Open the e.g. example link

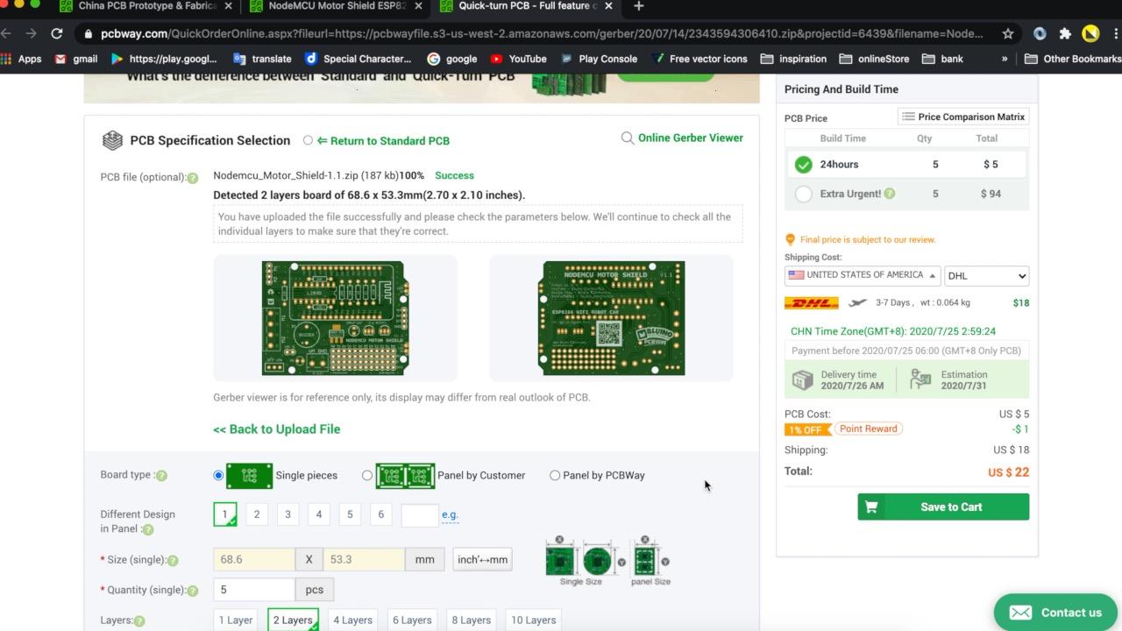(450, 515)
